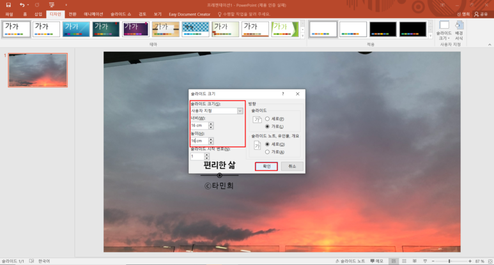Click the 한국어 language indicator
The image size is (494, 265).
[44, 261]
